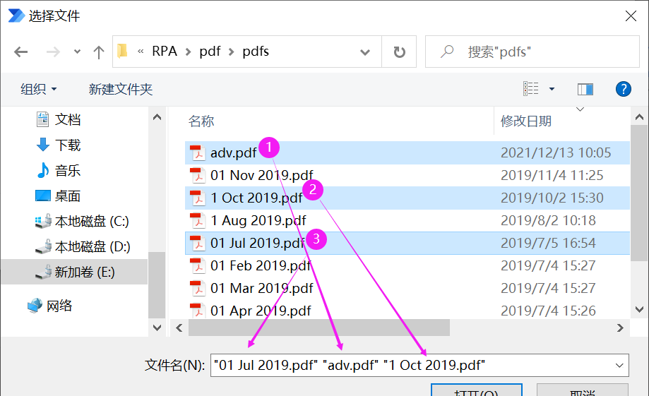The height and width of the screenshot is (396, 649).
Task: Select RPA in the breadcrumb path
Action: click(165, 52)
